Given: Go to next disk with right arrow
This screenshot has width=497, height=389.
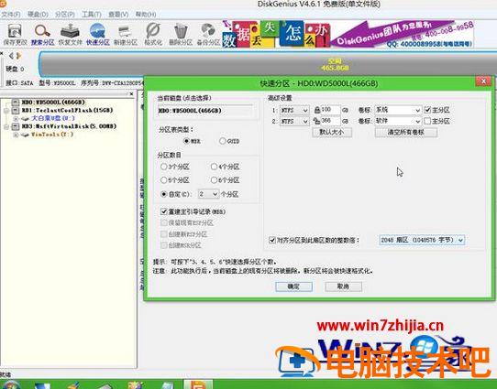Looking at the screenshot, I should pos(18,56).
